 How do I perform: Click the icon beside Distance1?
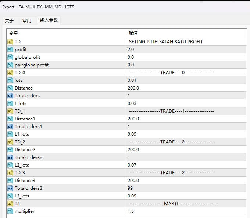pyautogui.click(x=10, y=119)
